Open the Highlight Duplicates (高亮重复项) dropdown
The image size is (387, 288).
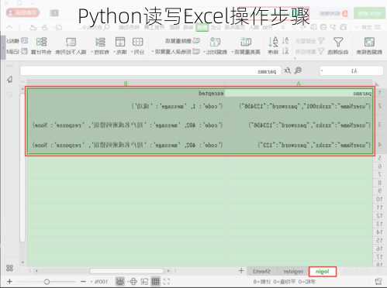(x=245, y=46)
